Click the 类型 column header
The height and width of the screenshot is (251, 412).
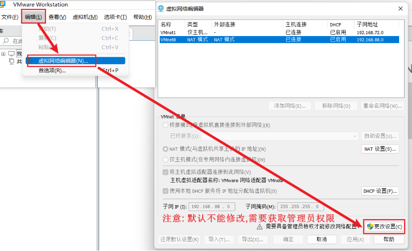199,24
